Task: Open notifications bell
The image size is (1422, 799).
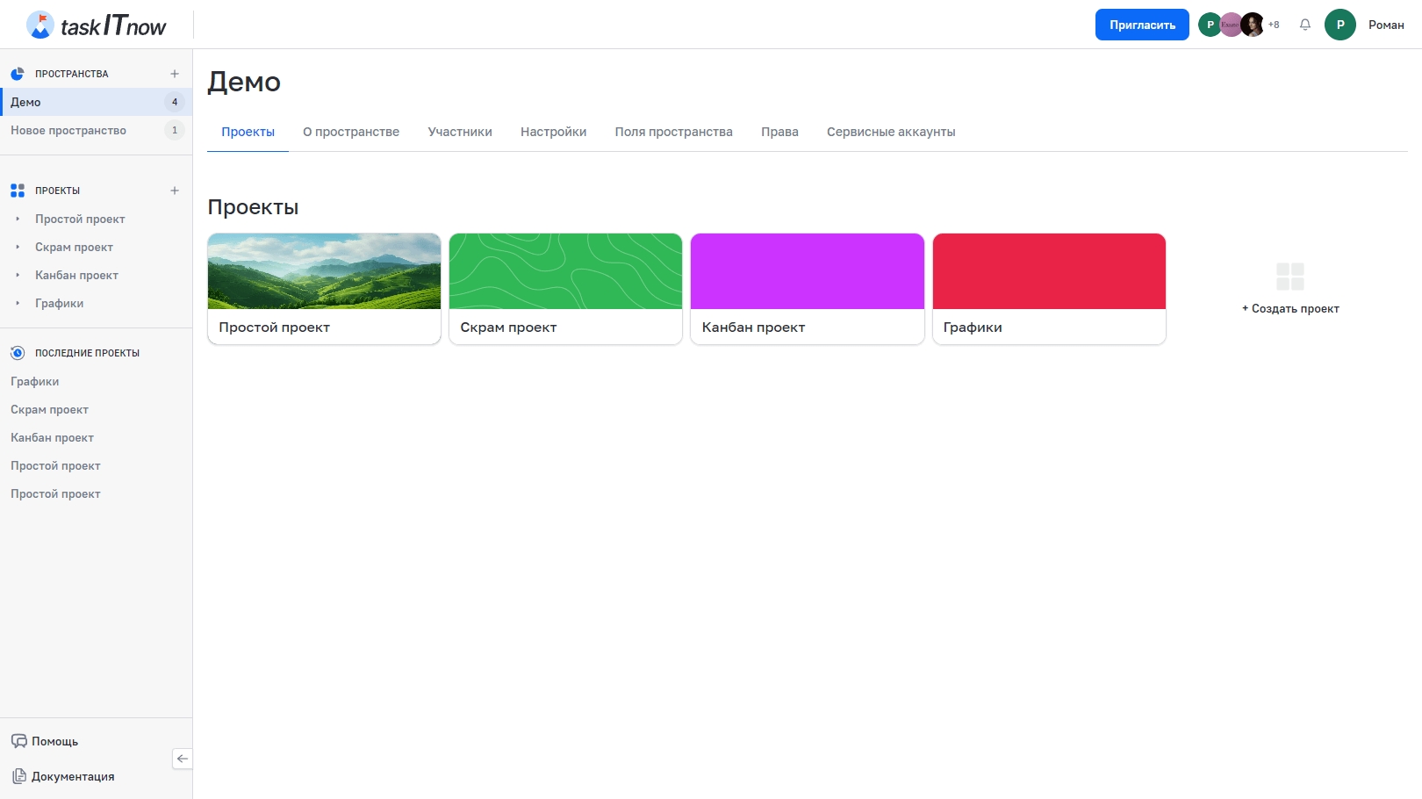Action: click(x=1304, y=25)
